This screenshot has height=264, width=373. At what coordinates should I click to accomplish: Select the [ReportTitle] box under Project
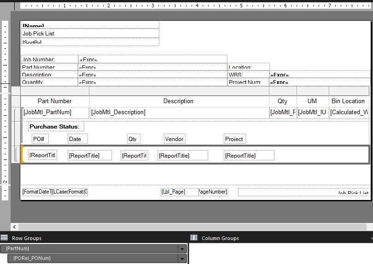(249, 155)
